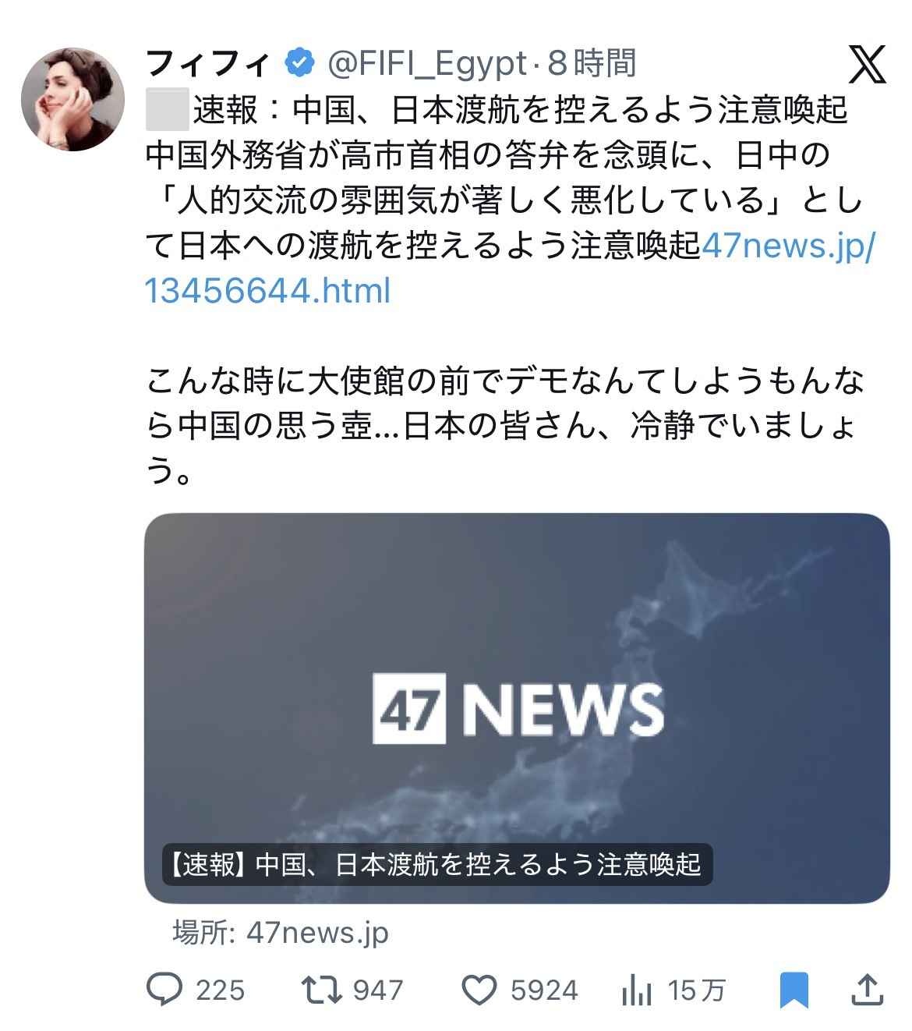Click the 【速報】 headline caption on card
The image size is (912, 1031).
437,865
